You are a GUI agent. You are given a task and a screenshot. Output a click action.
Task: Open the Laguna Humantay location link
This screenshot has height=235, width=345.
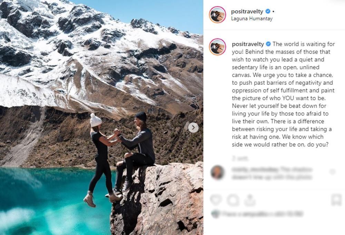(252, 19)
